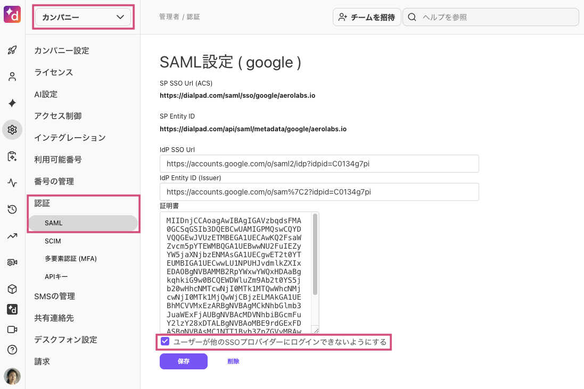Click the analytics trend arrow icon
The image size is (584, 389).
[12, 236]
